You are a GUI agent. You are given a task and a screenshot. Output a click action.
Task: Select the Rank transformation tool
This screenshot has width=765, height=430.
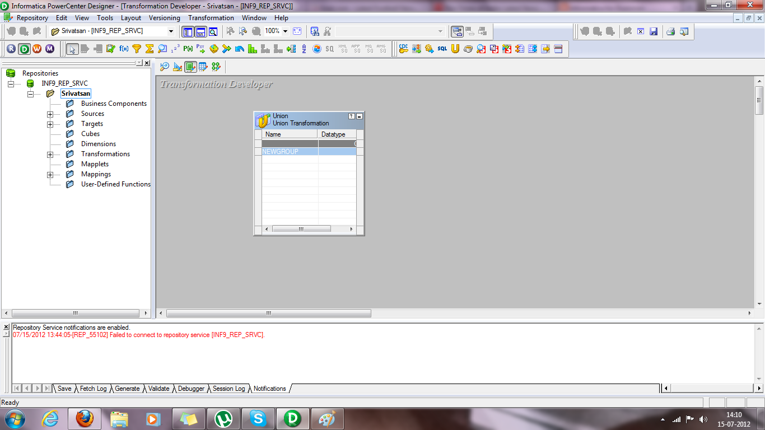[x=252, y=49]
